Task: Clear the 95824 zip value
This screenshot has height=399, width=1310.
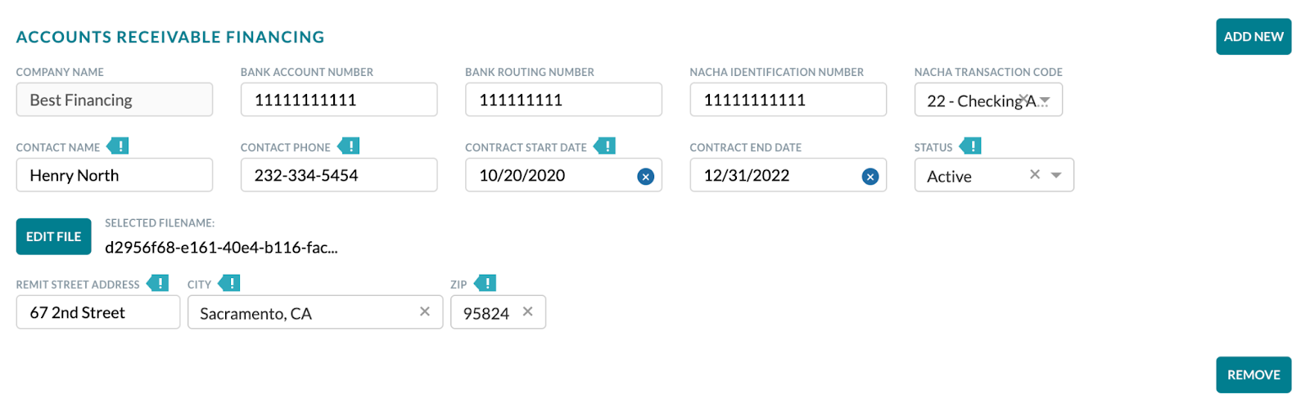Action: [528, 312]
